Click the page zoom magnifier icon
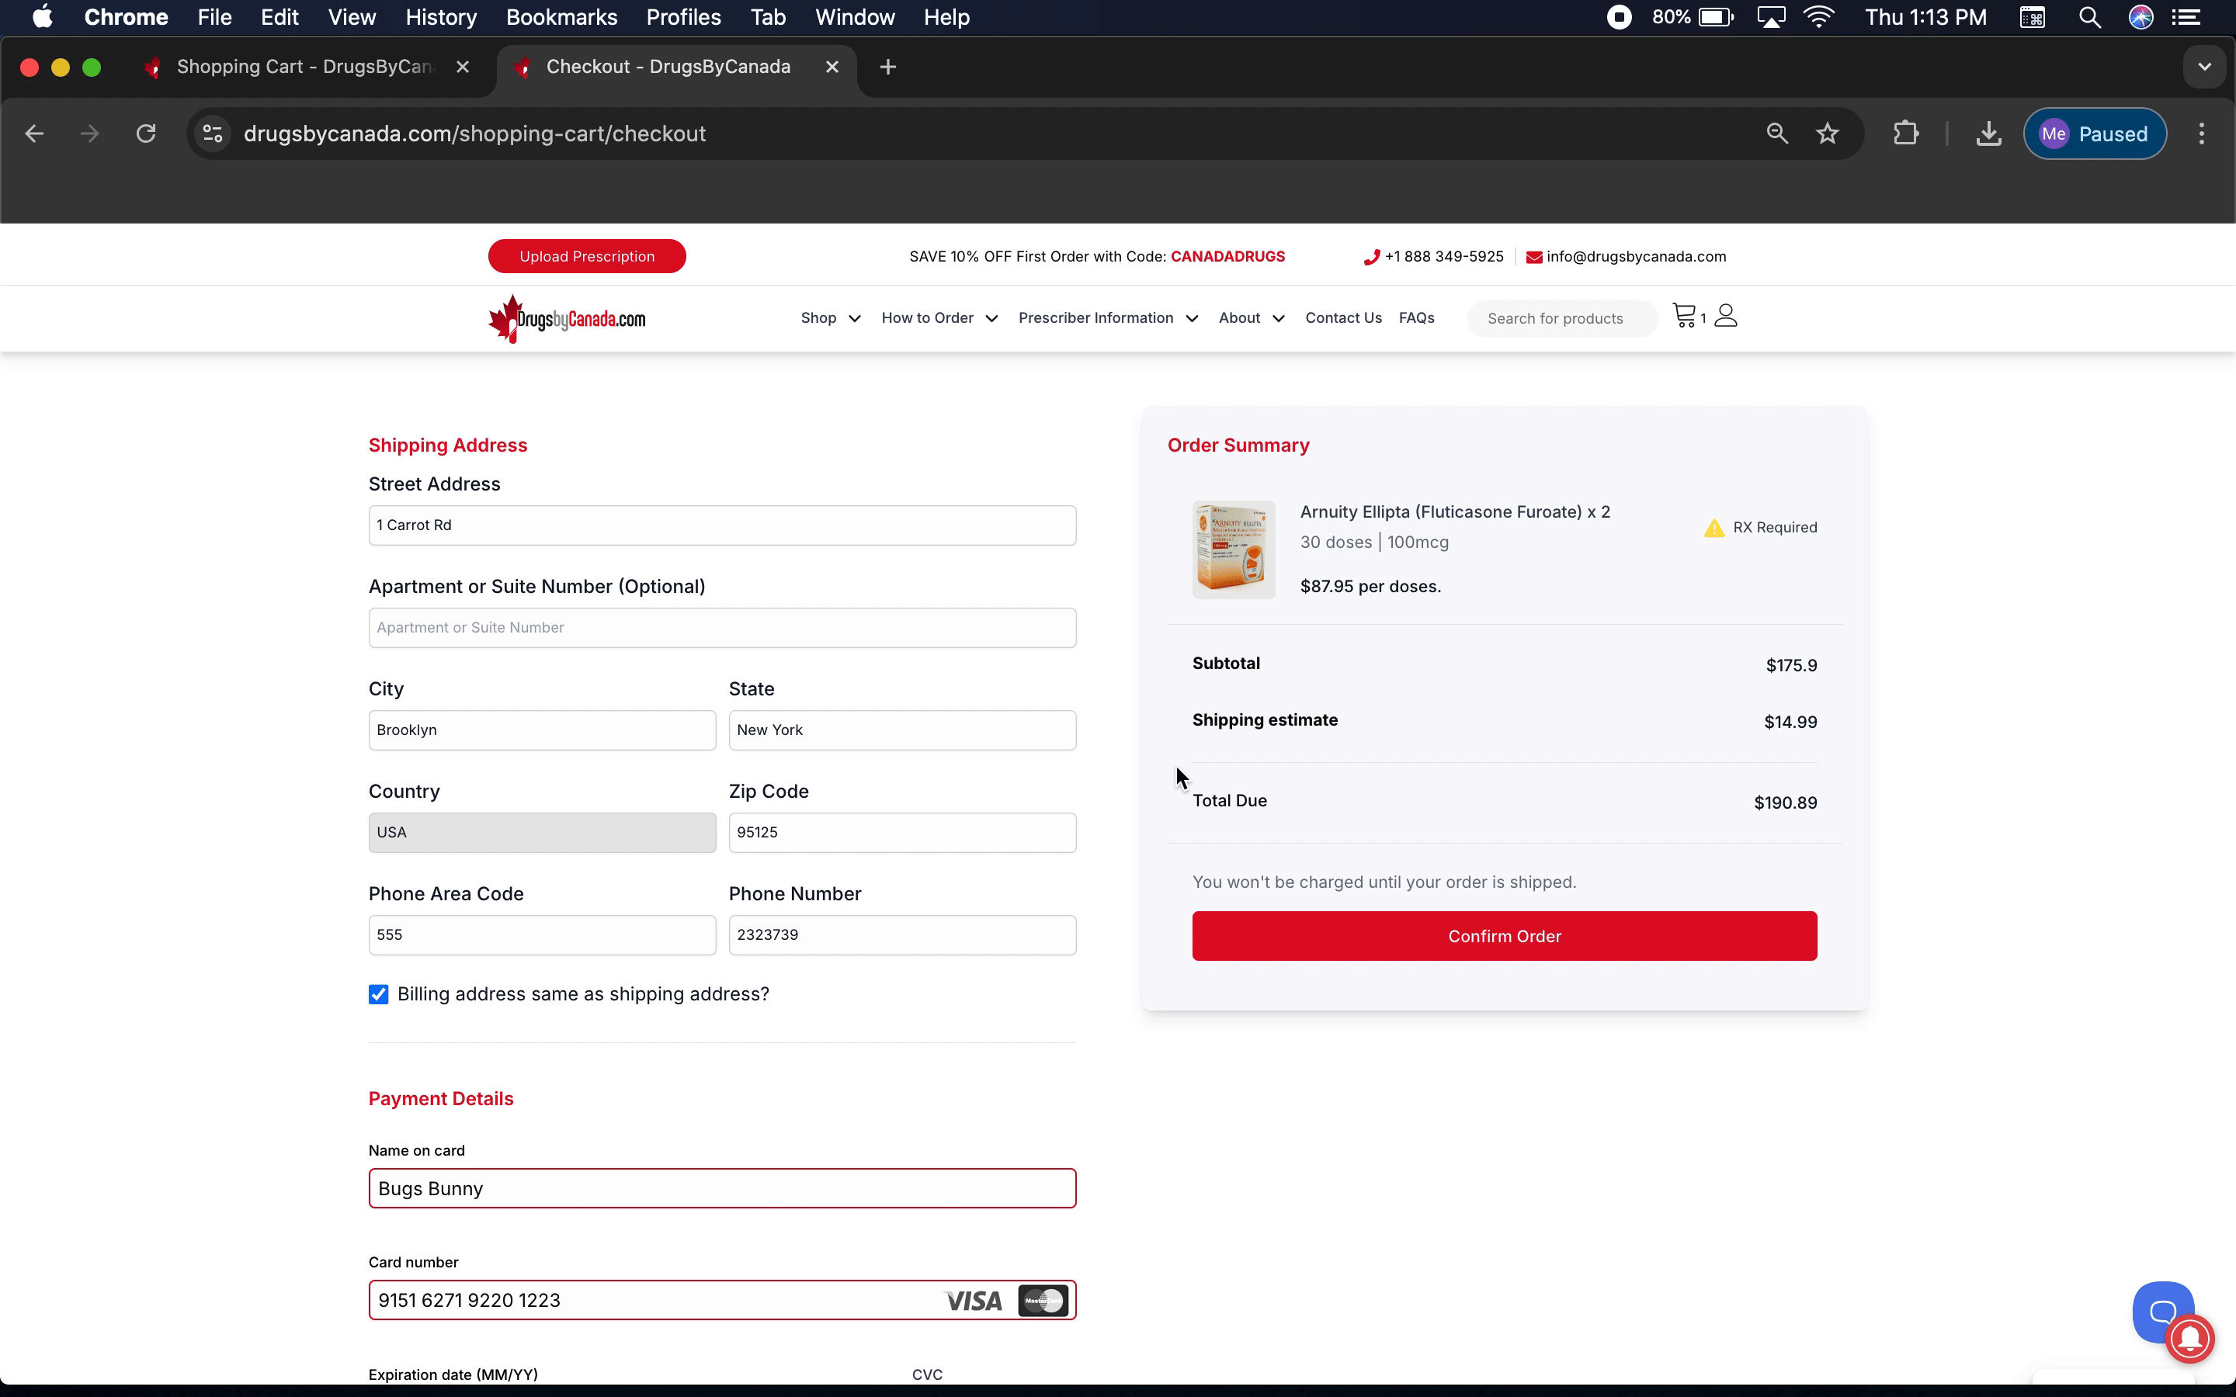The width and height of the screenshot is (2236, 1397). point(1777,134)
